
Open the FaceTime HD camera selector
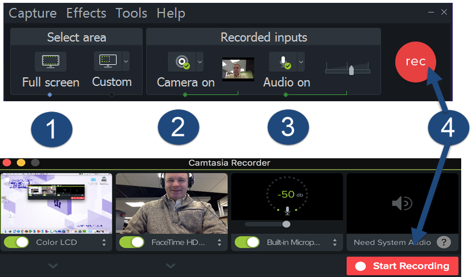pyautogui.click(x=220, y=242)
